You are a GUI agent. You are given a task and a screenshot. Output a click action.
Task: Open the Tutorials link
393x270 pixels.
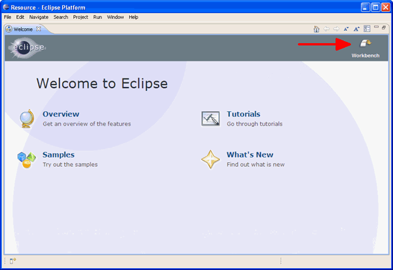pyautogui.click(x=244, y=114)
